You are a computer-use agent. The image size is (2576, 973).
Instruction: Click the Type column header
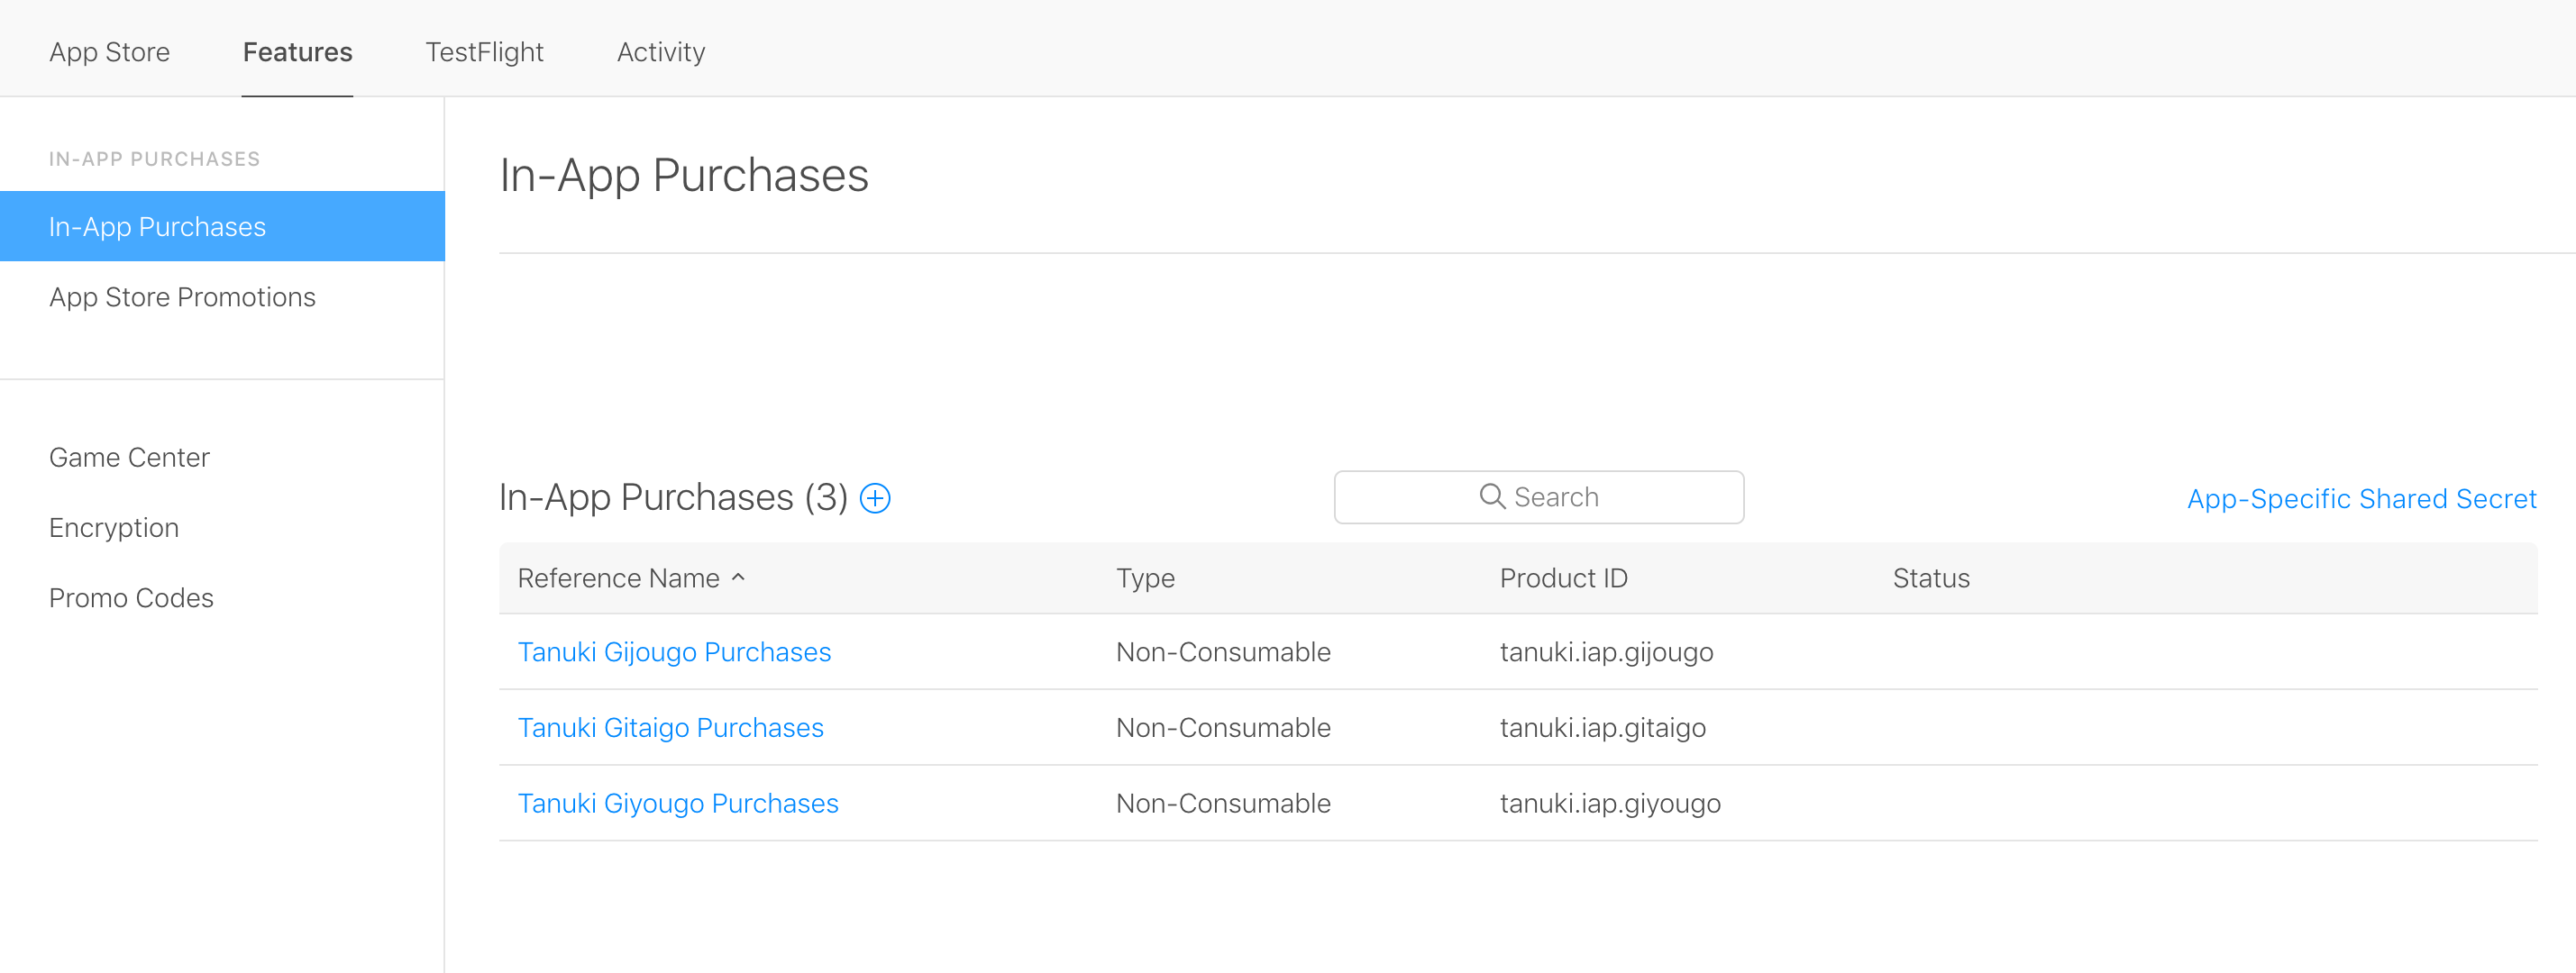1145,578
